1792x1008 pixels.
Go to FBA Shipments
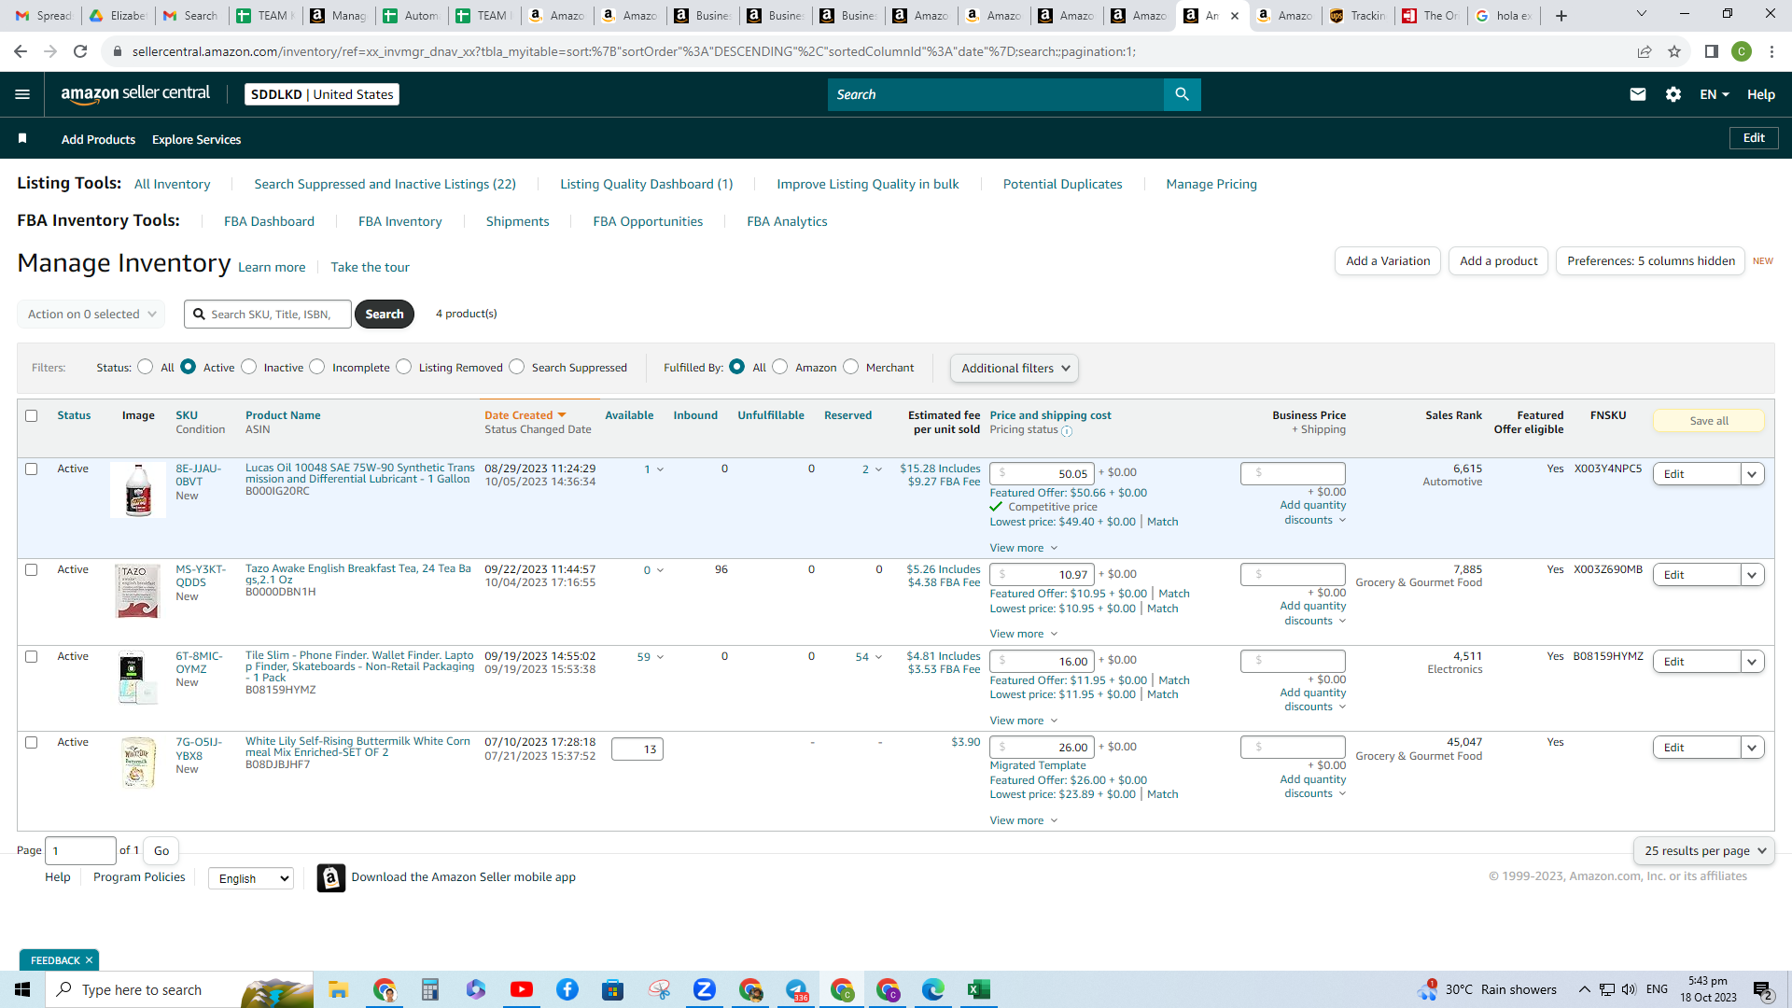(518, 221)
